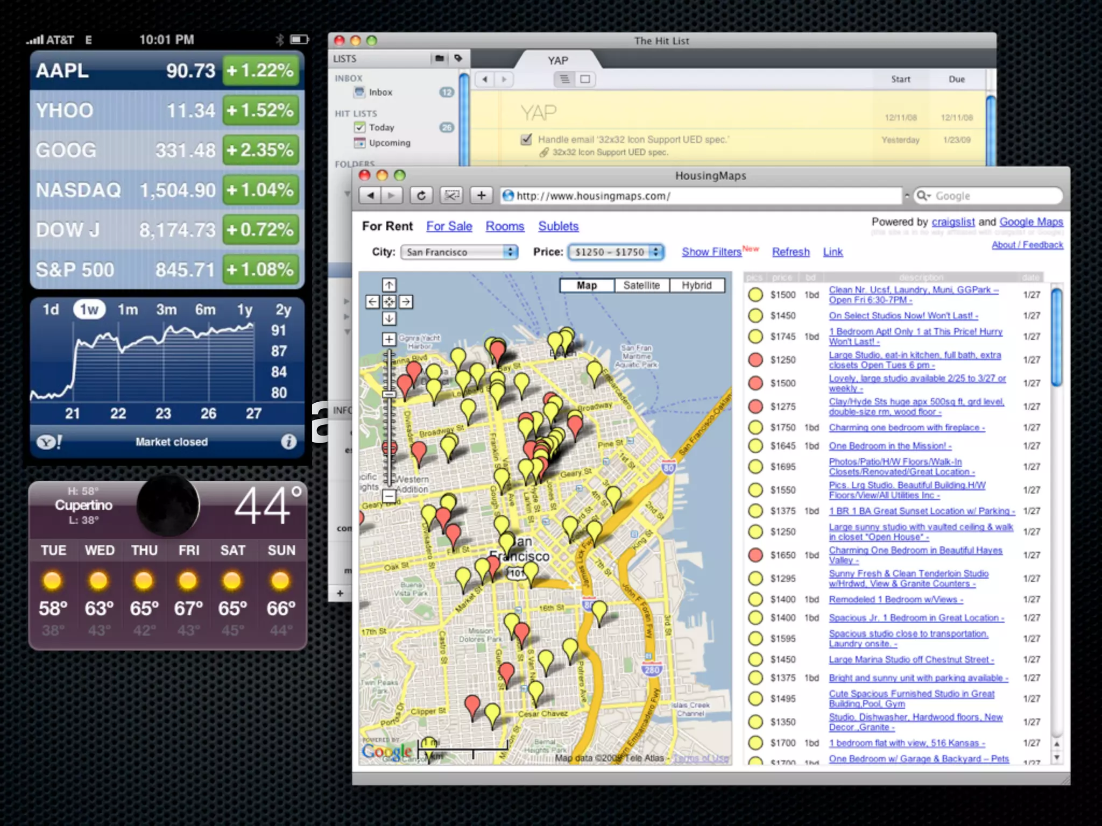Pan the map right with arrow button
Screen dimensions: 1102x826
coord(406,302)
